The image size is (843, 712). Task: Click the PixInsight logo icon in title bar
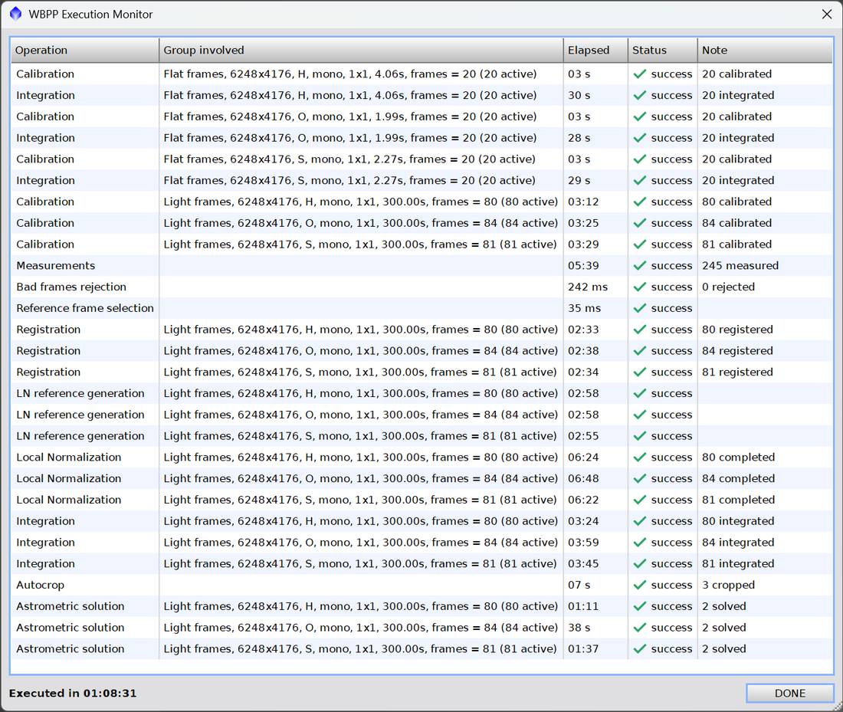[x=15, y=14]
